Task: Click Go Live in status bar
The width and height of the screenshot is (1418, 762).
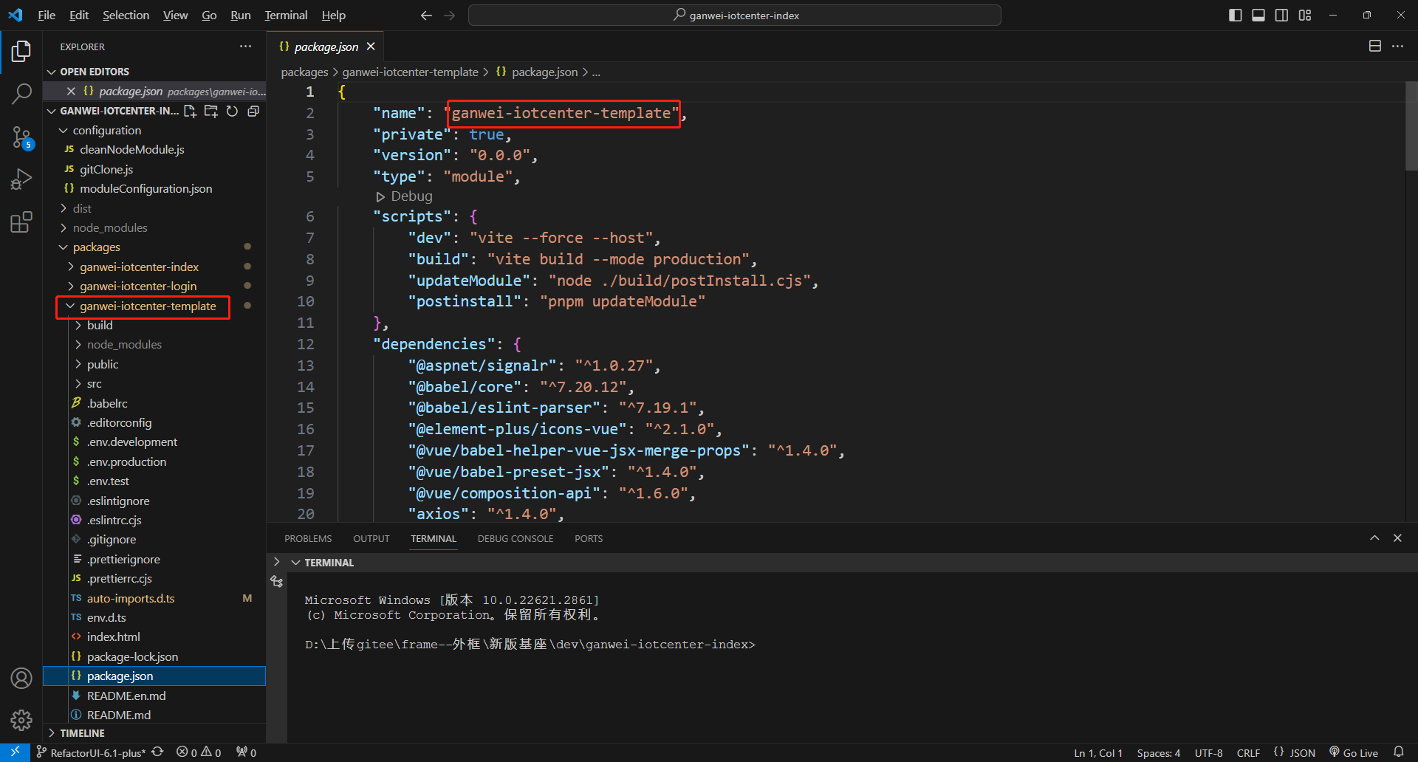Action: click(1354, 753)
